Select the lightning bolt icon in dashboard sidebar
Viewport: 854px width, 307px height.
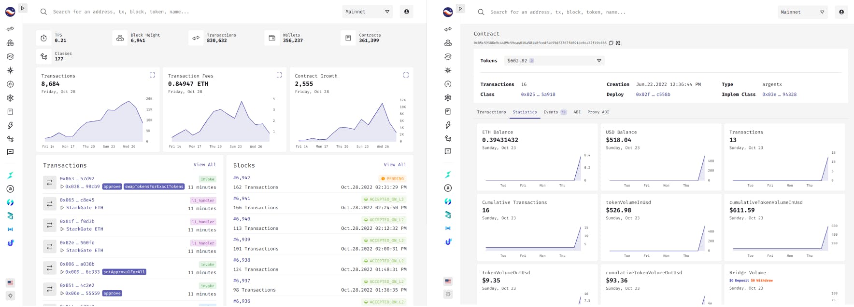click(x=10, y=125)
